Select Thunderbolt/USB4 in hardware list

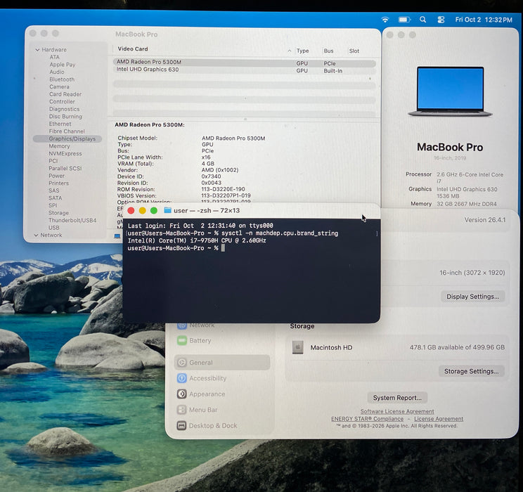(72, 220)
